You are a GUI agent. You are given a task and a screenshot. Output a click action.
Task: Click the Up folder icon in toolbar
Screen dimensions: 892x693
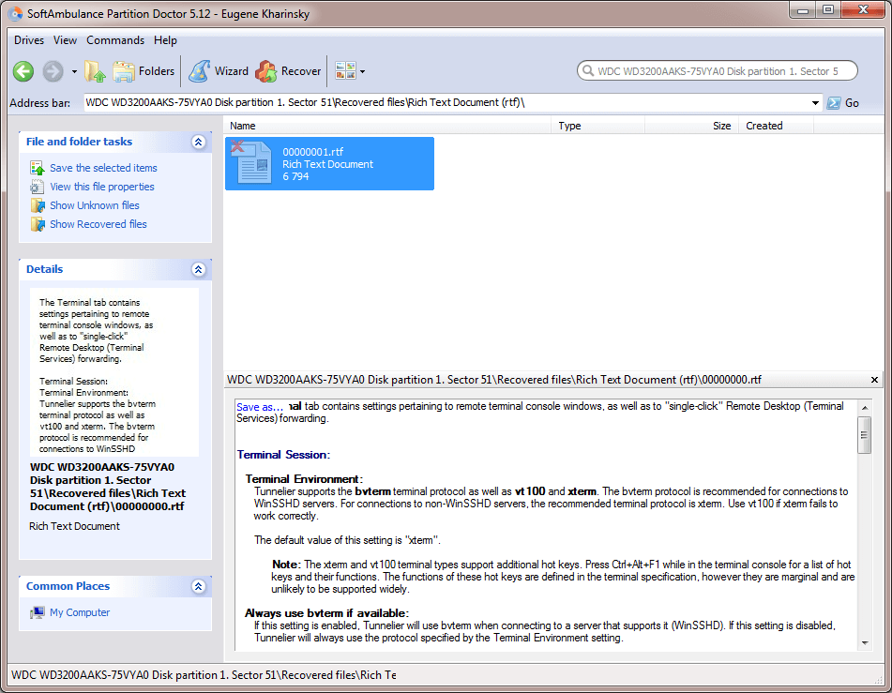click(95, 71)
